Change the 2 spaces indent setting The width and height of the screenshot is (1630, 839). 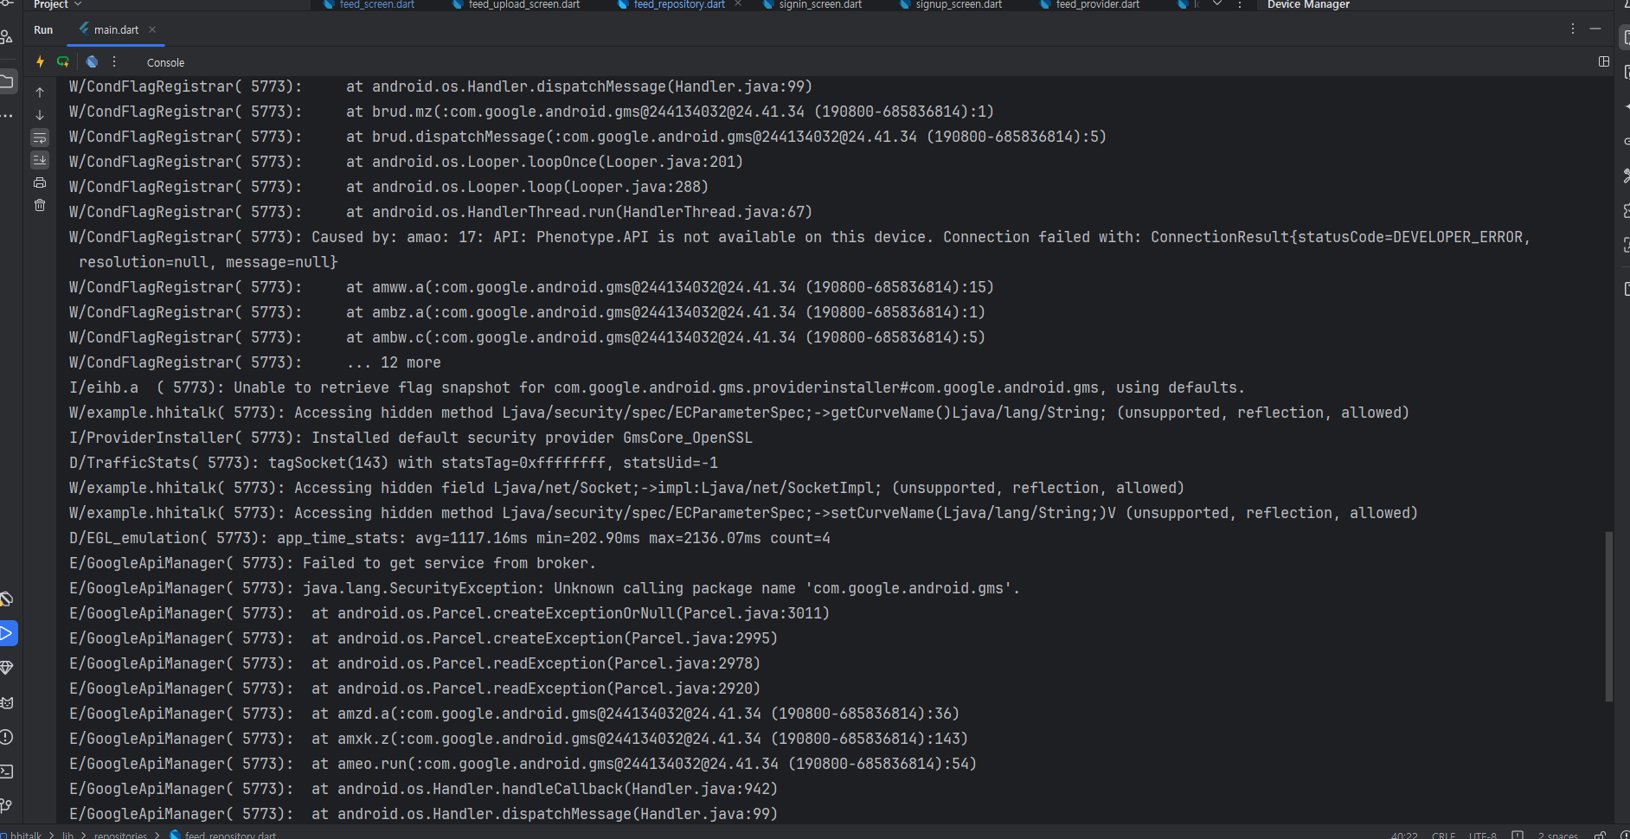point(1557,835)
